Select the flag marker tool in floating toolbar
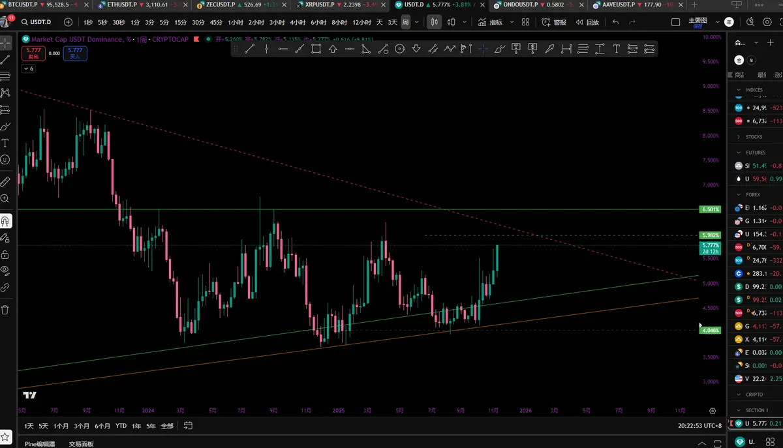 [x=466, y=49]
